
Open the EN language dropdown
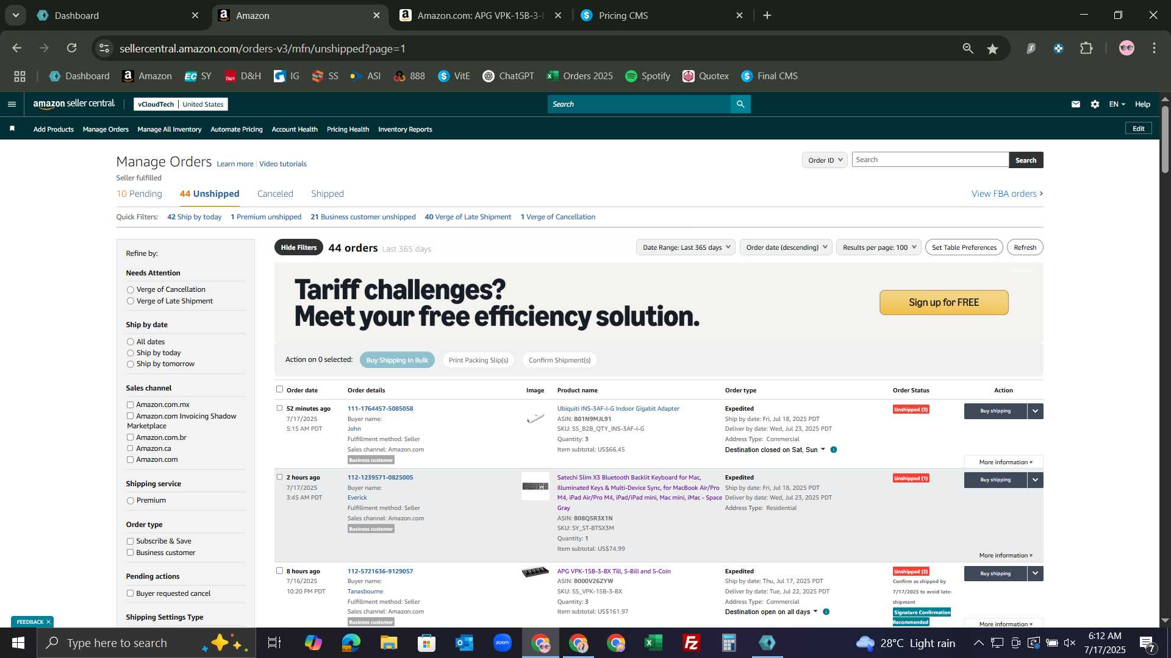pos(1117,104)
